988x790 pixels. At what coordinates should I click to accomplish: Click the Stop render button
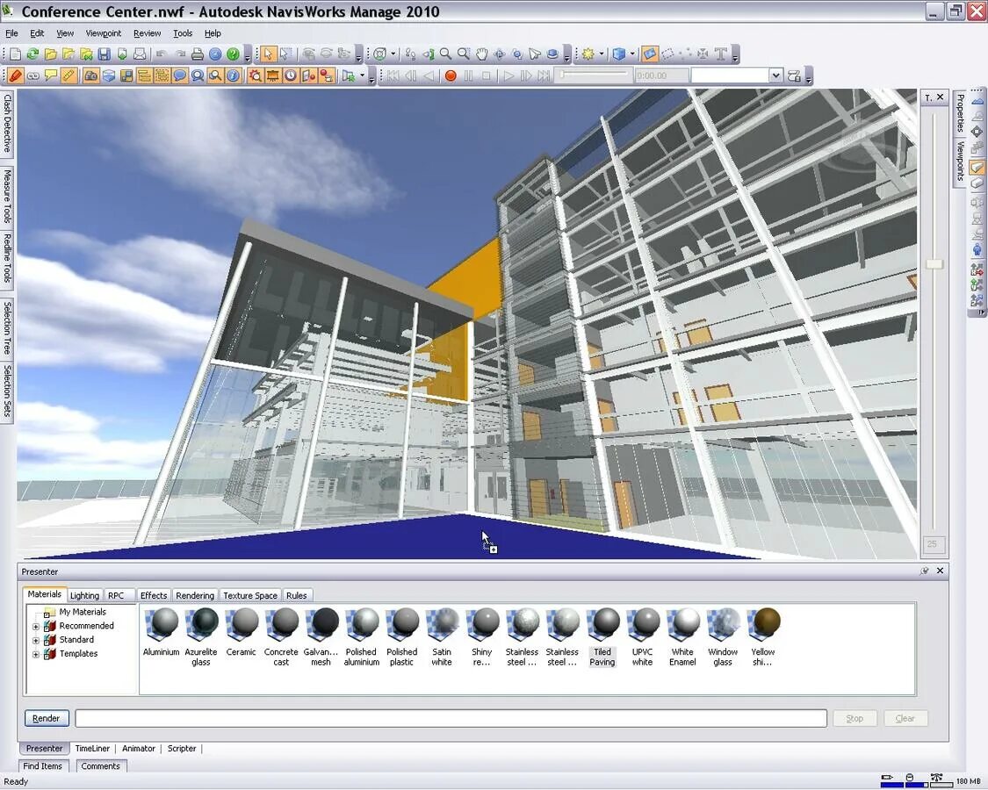(855, 718)
